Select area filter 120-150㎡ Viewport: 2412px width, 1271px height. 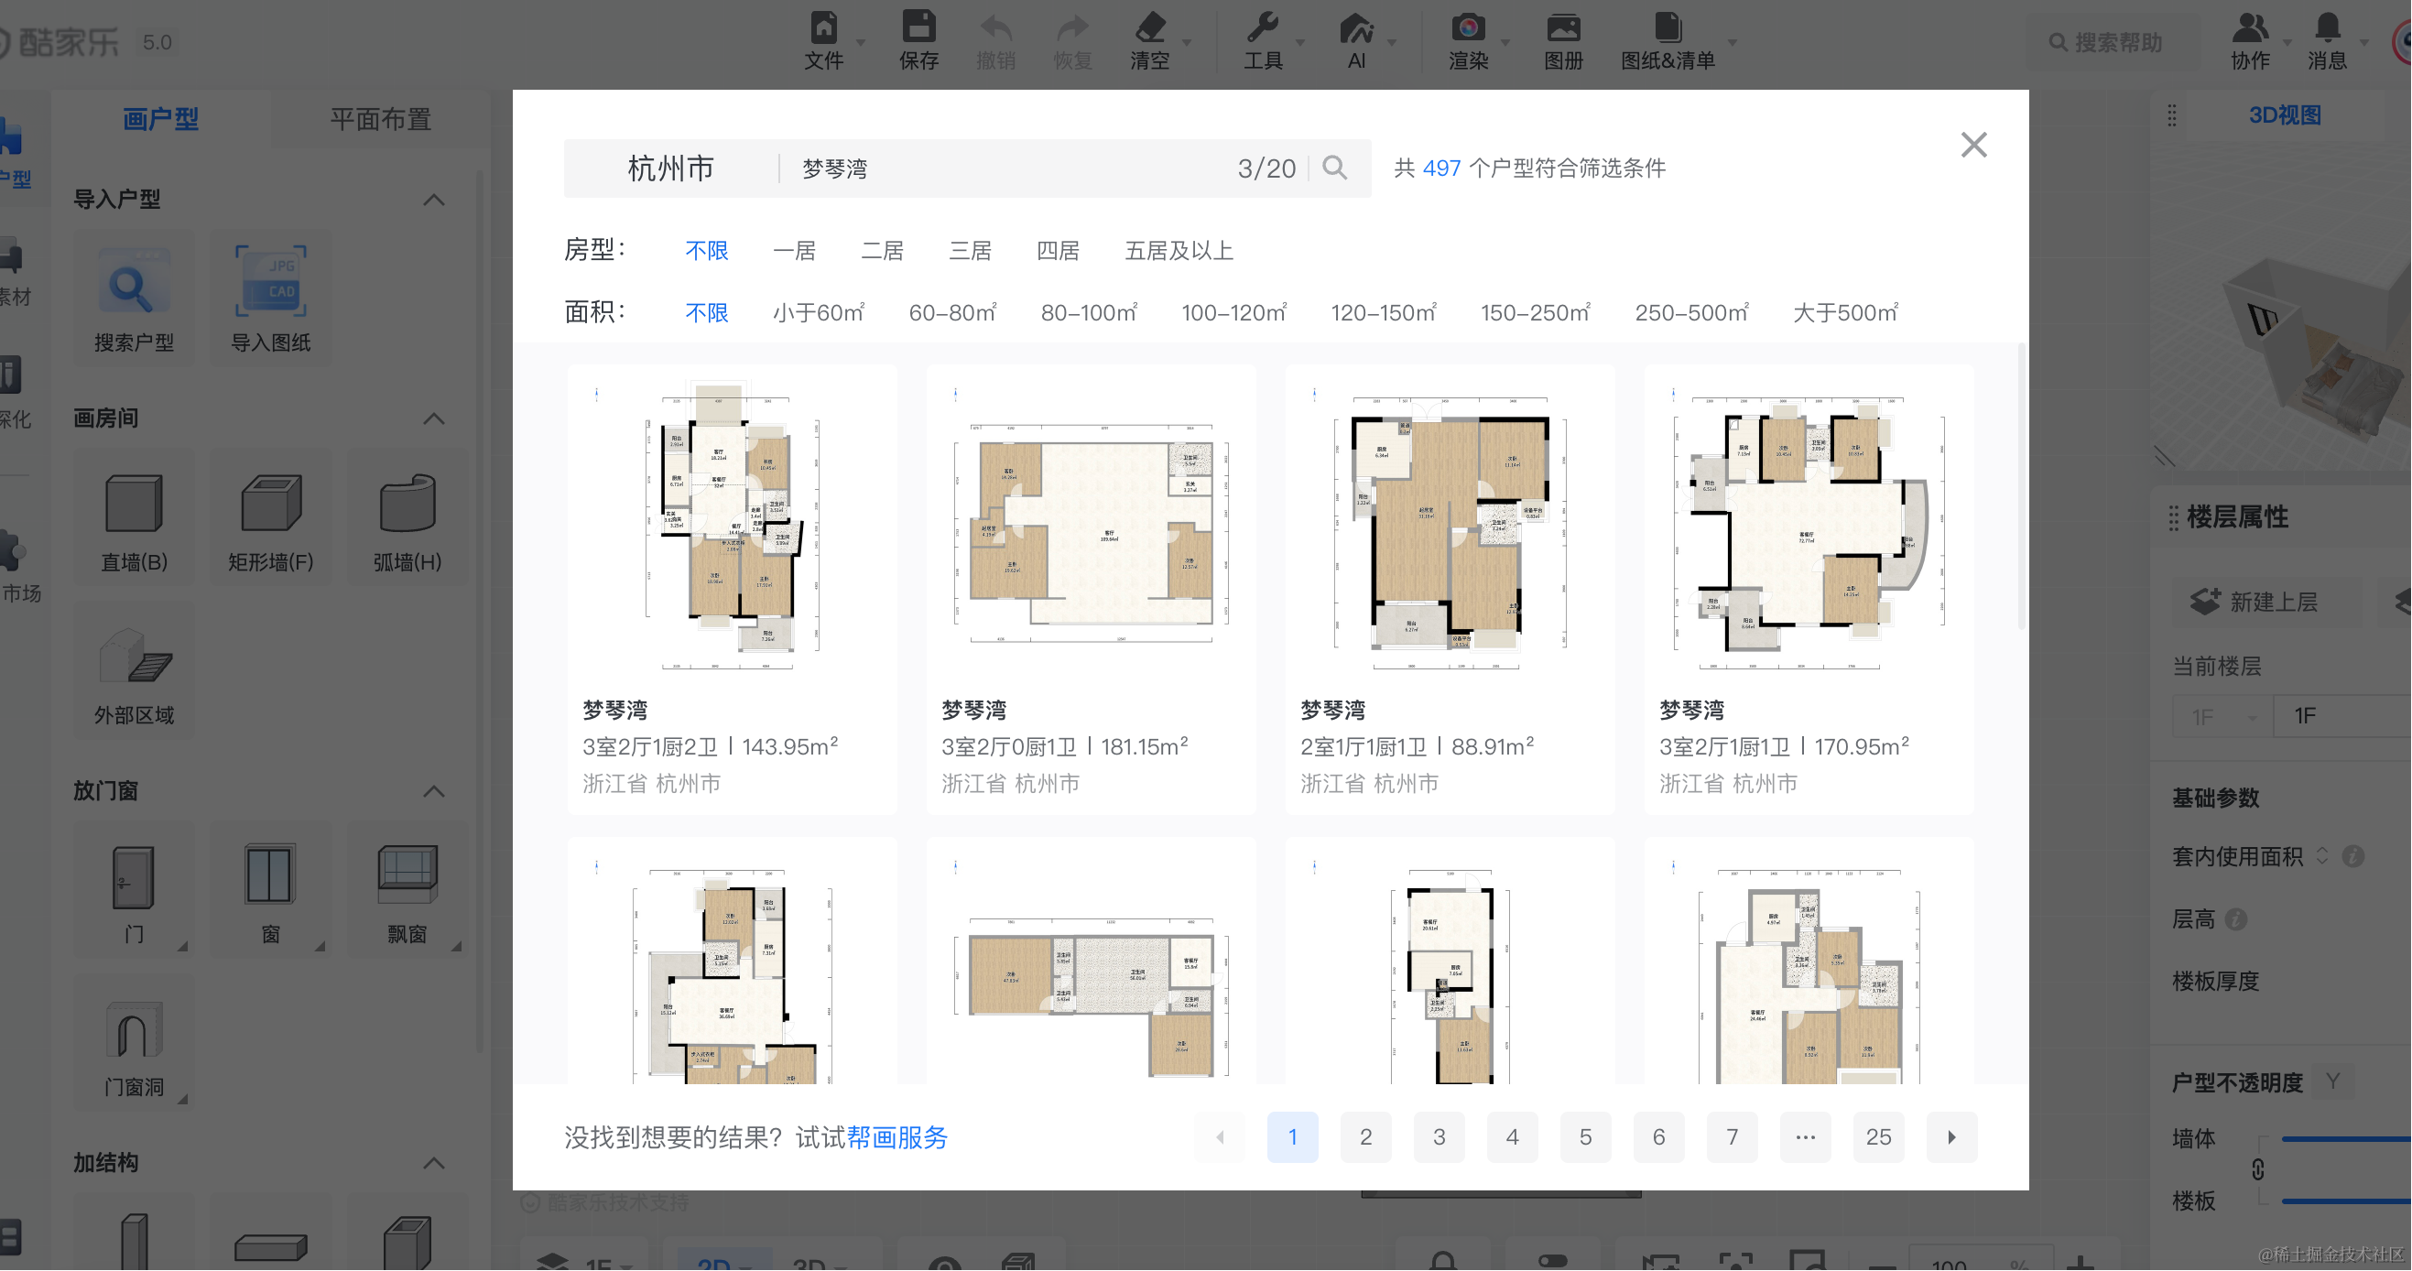[x=1384, y=312]
